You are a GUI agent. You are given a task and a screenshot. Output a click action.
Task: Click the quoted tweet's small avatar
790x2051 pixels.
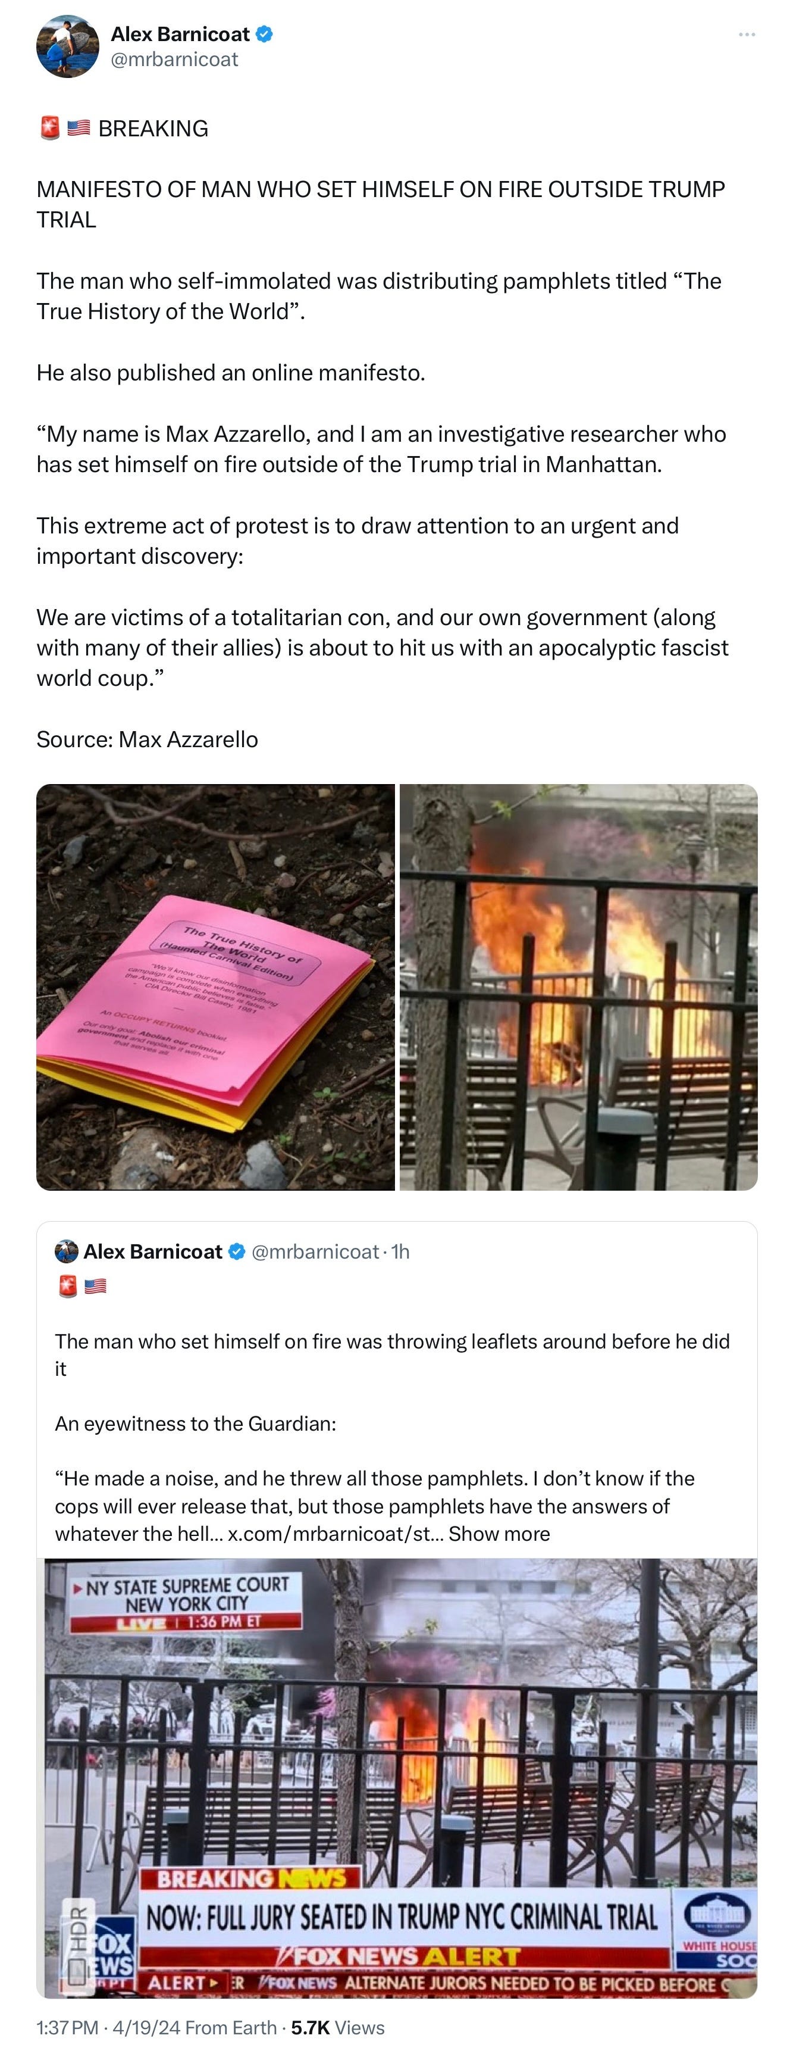[x=67, y=1251]
